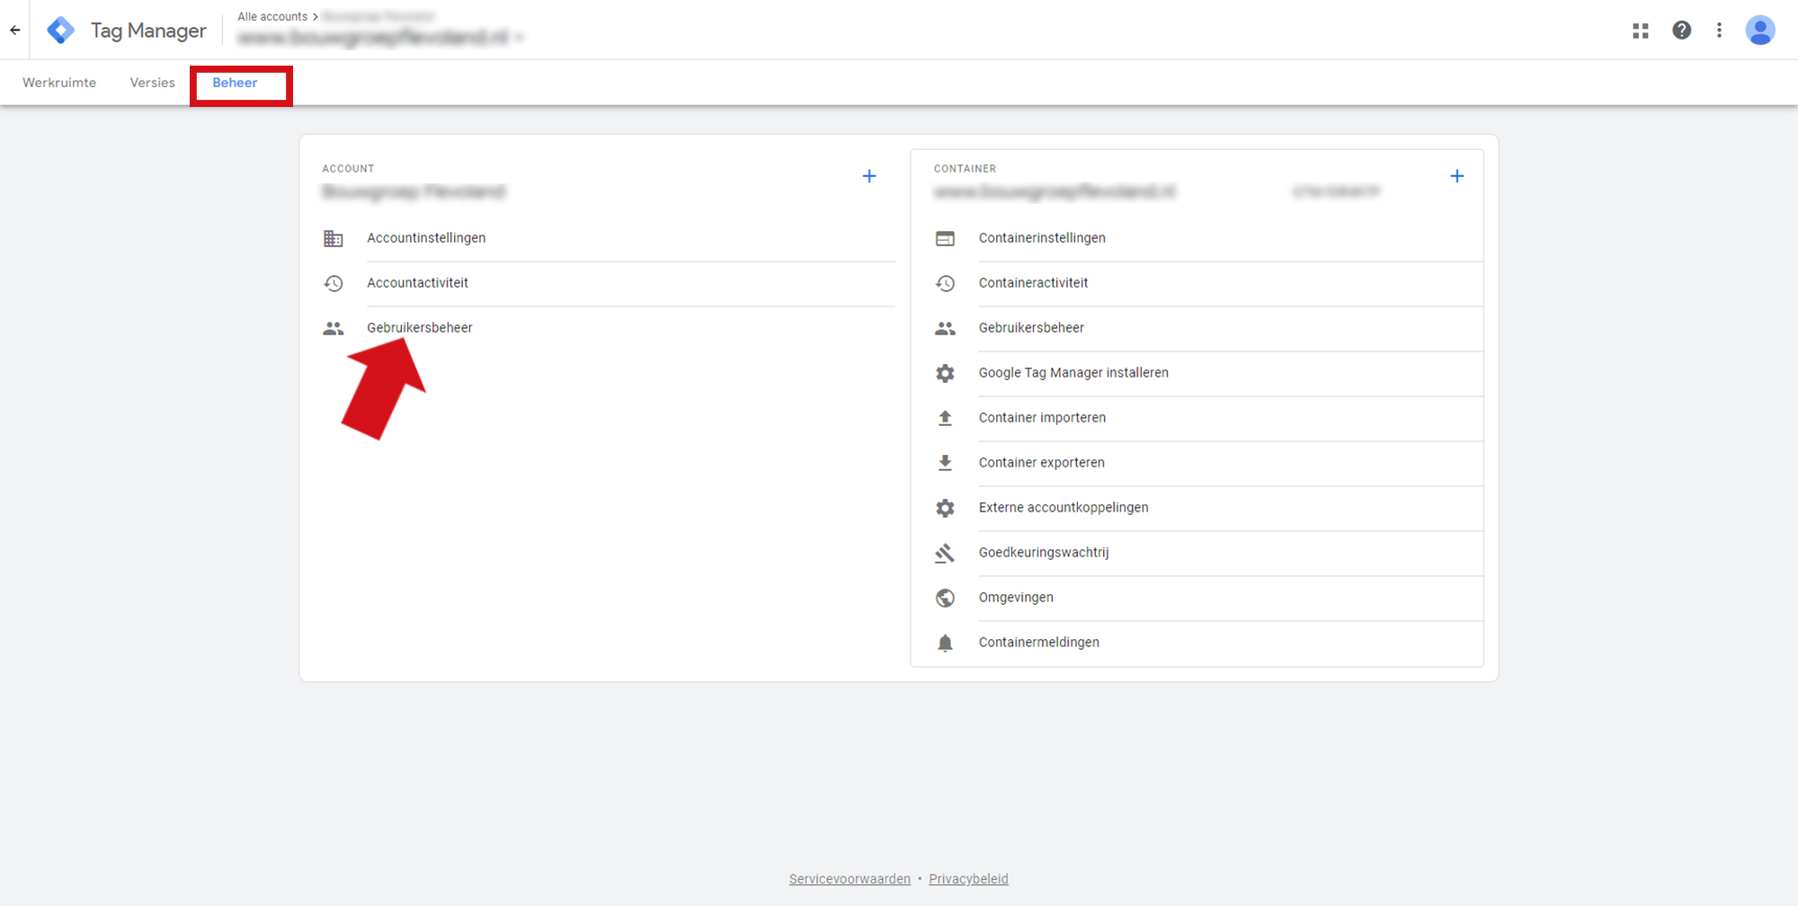Viewport: 1798px width, 906px height.
Task: Open Gebruikersbeheer under Container
Action: (x=1031, y=328)
